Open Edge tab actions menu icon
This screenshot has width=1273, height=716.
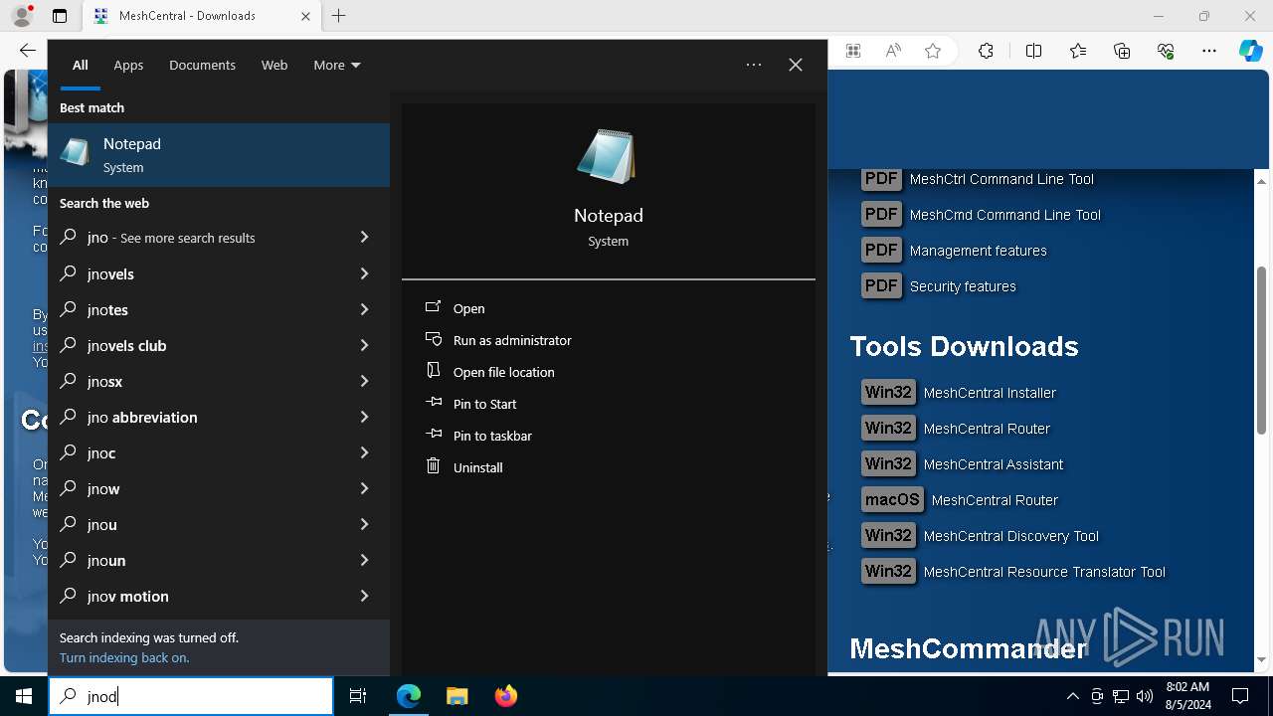tap(60, 16)
